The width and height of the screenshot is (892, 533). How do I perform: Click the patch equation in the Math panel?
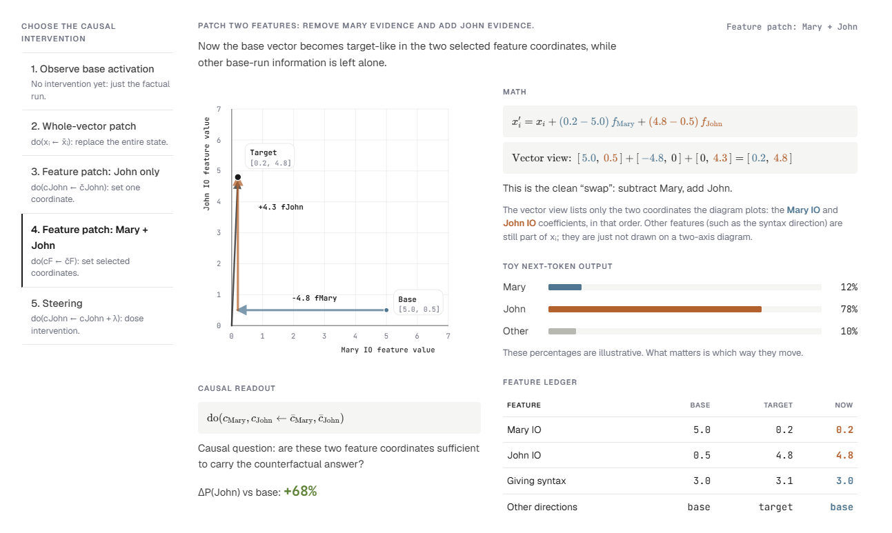[680, 121]
